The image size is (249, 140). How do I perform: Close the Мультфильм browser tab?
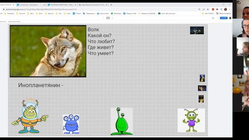coord(106,5)
